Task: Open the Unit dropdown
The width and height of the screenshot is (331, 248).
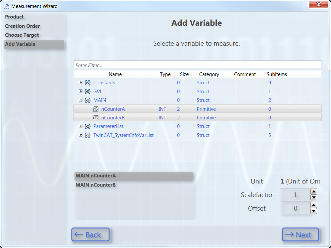Action: (300, 181)
